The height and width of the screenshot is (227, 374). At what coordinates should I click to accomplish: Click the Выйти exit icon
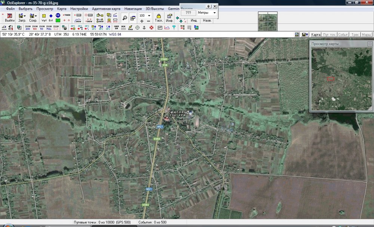(x=10, y=18)
